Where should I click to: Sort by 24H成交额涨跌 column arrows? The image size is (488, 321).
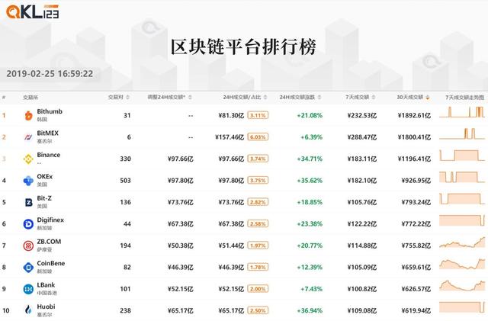pyautogui.click(x=319, y=97)
